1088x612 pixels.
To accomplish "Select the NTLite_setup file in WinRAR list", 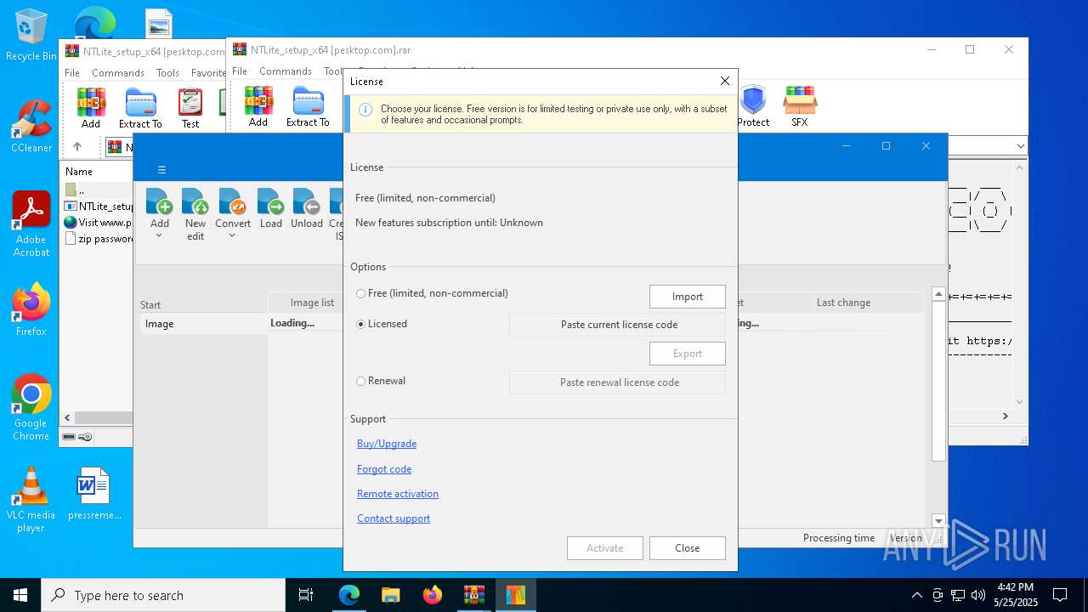I will (x=99, y=206).
